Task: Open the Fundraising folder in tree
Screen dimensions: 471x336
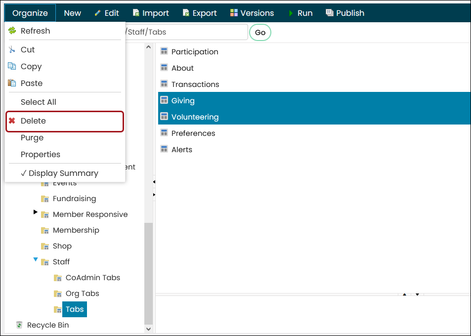Action: tap(74, 199)
